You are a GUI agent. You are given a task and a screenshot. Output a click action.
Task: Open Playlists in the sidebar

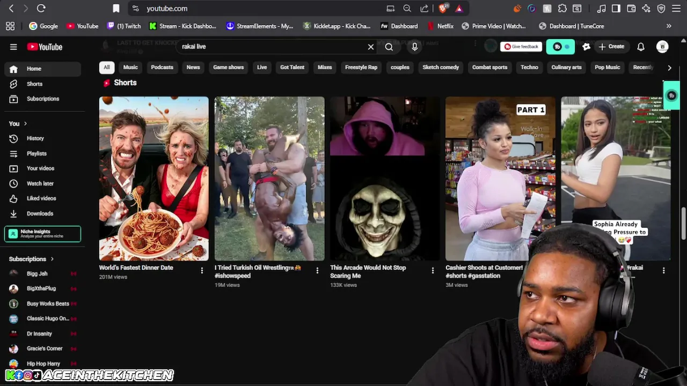click(43, 153)
